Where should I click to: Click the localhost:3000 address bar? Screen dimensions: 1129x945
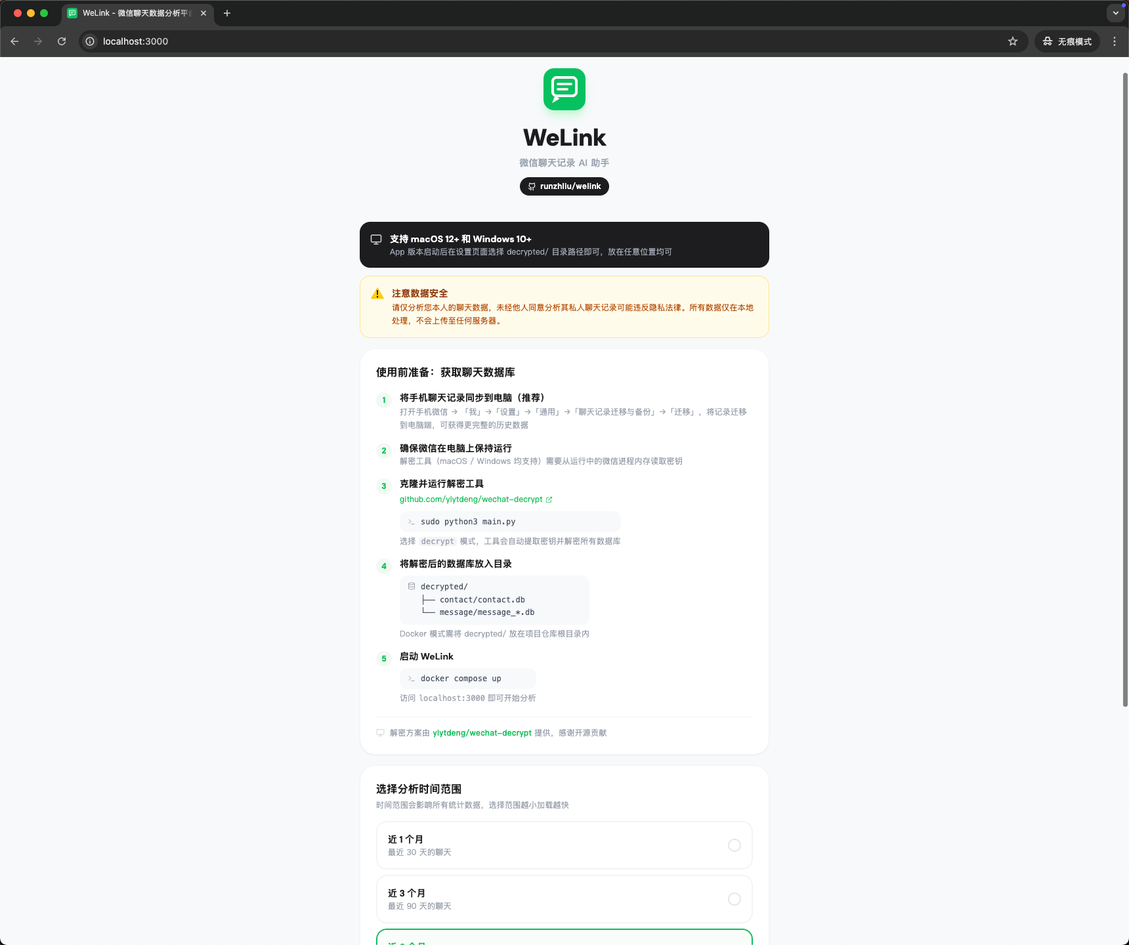click(553, 41)
